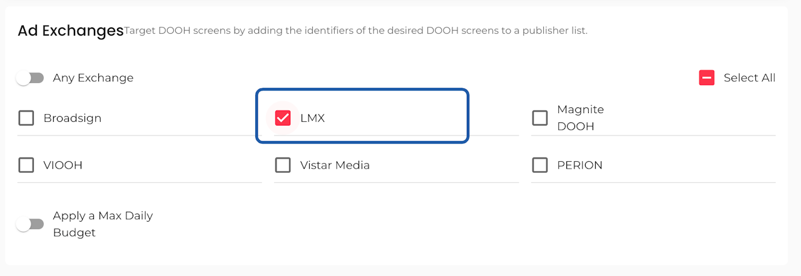This screenshot has height=276, width=801.
Task: Click the Ad Exchanges section heading
Action: point(70,31)
